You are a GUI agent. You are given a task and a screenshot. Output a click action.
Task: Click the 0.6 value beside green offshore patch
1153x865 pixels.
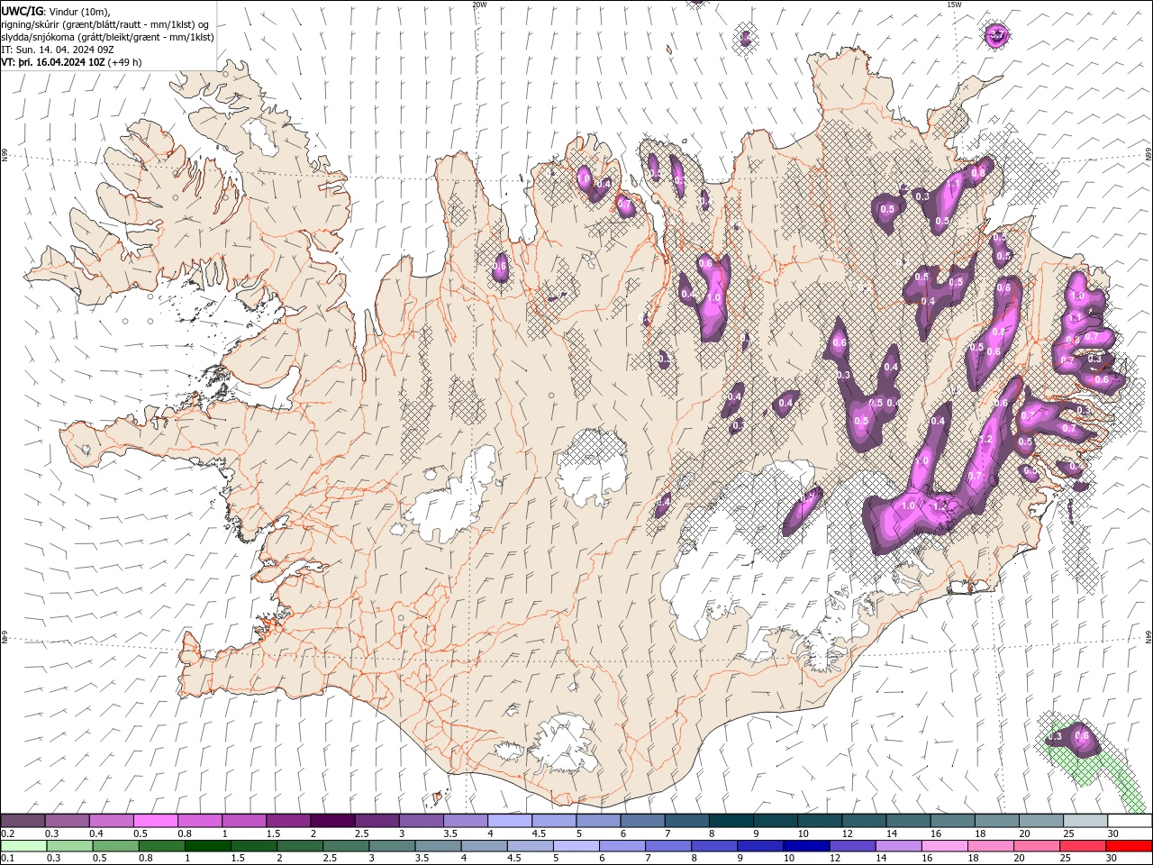coord(1082,736)
